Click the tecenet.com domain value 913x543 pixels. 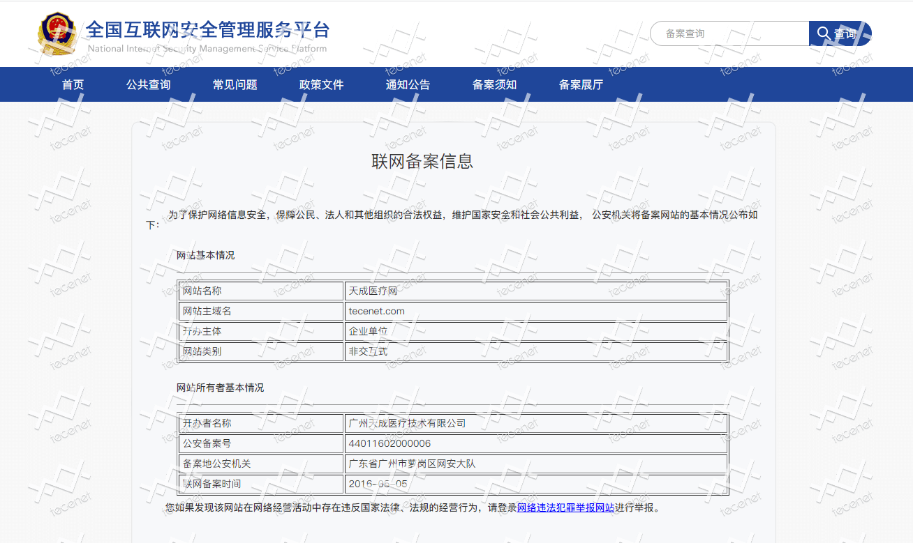[377, 311]
